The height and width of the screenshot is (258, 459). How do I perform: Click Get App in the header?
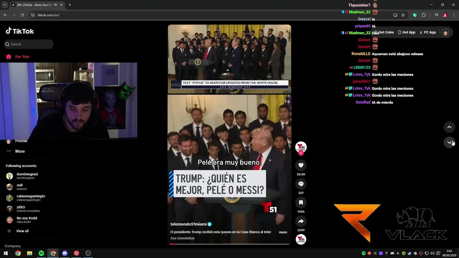pyautogui.click(x=407, y=32)
